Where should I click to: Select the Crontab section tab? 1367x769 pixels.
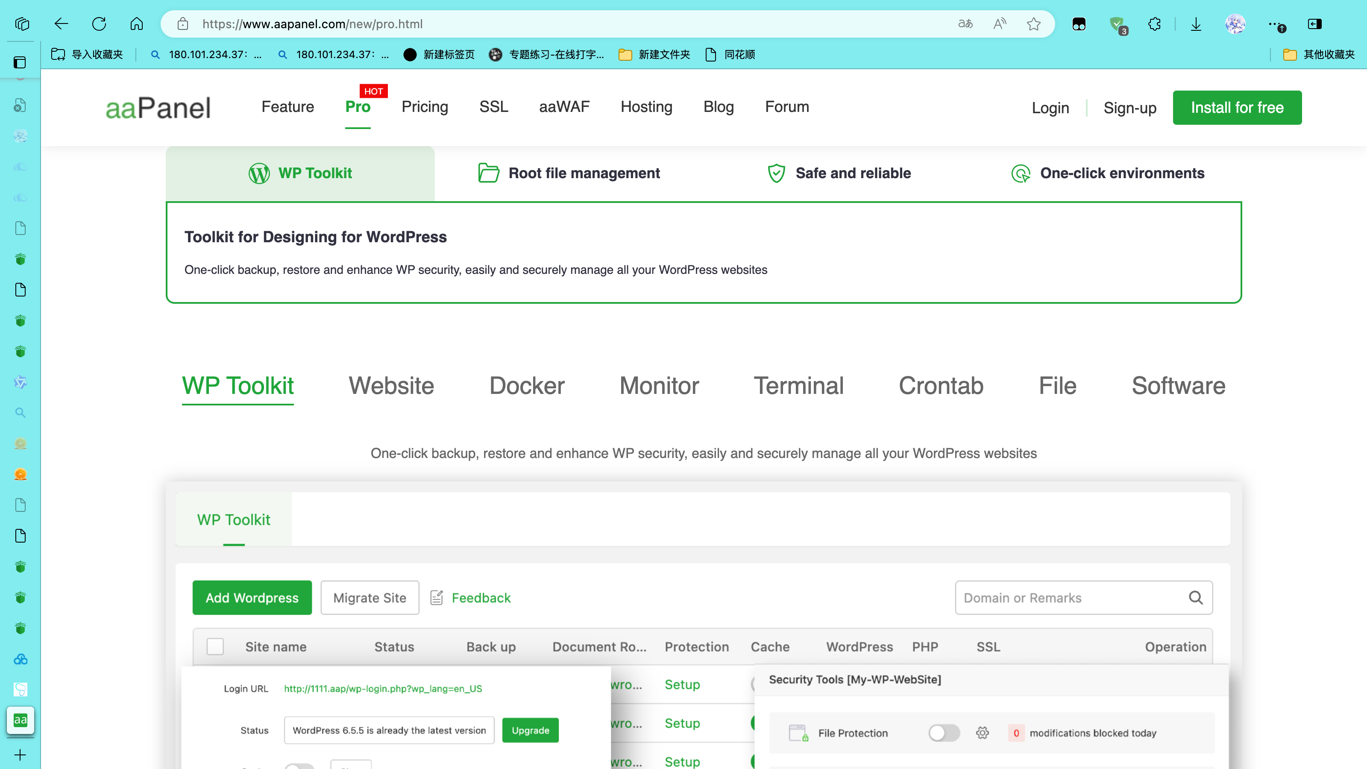(x=941, y=386)
